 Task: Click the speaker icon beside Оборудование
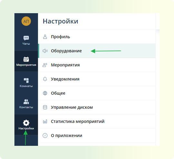45,51
